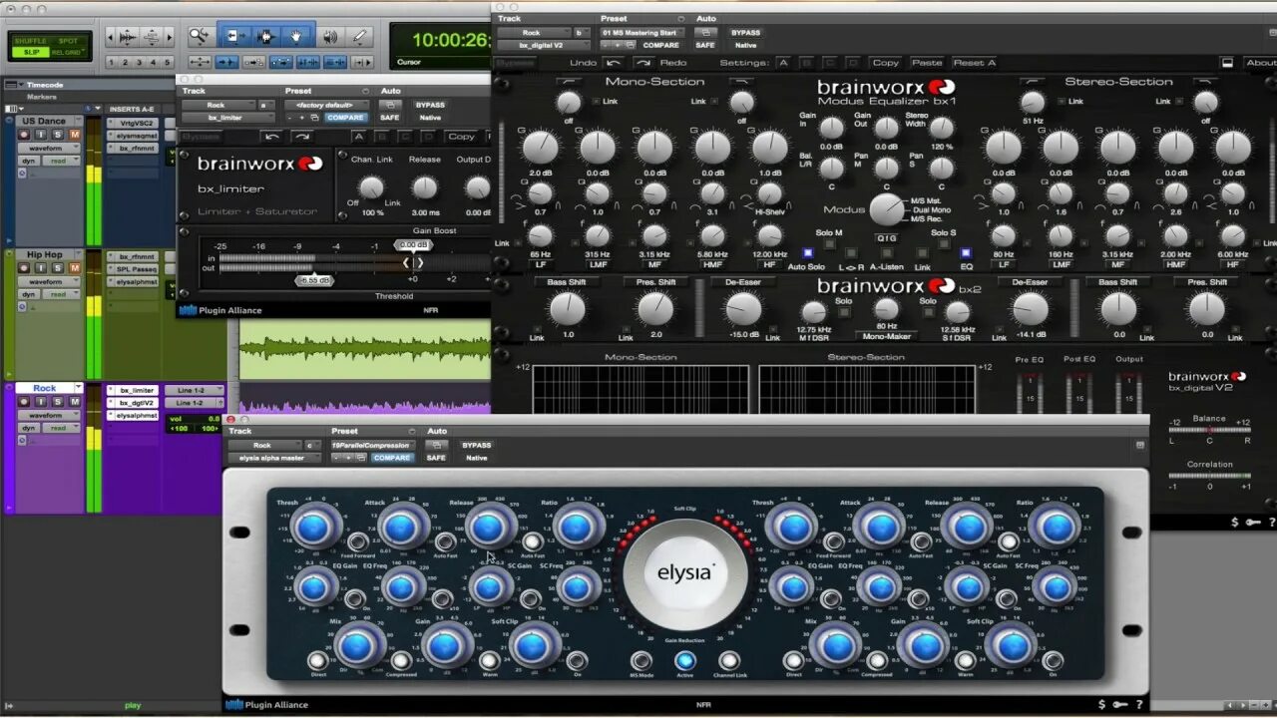Open the Rock track Line 1-2 output selector
Image resolution: width=1277 pixels, height=718 pixels.
tap(192, 403)
